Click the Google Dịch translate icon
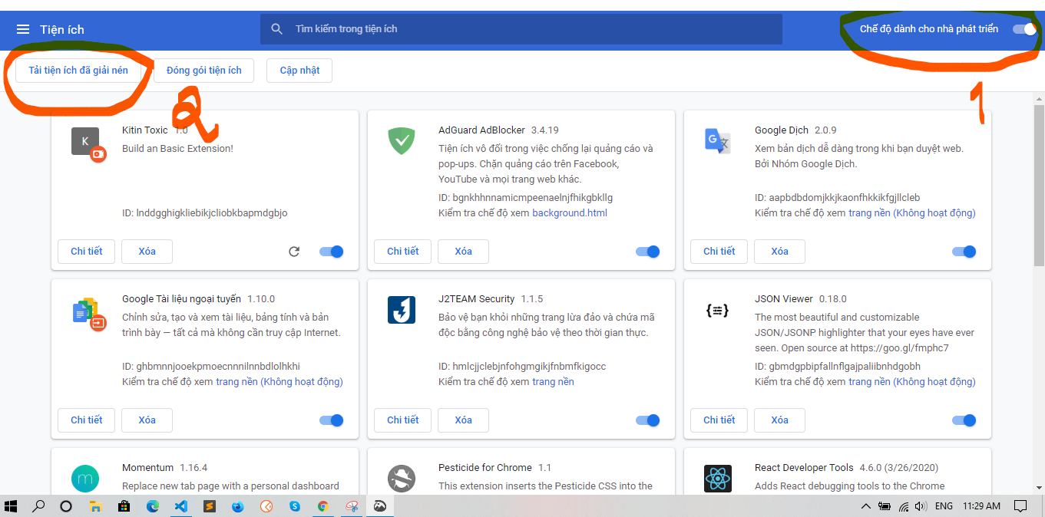 (718, 141)
